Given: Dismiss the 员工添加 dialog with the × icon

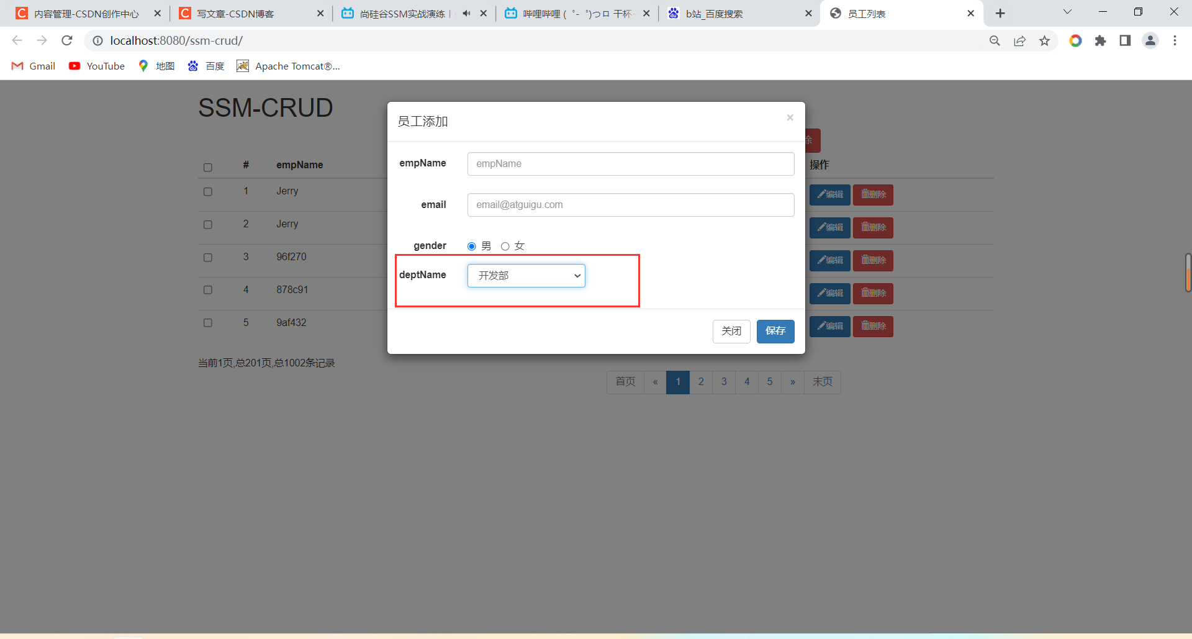Looking at the screenshot, I should pos(790,117).
